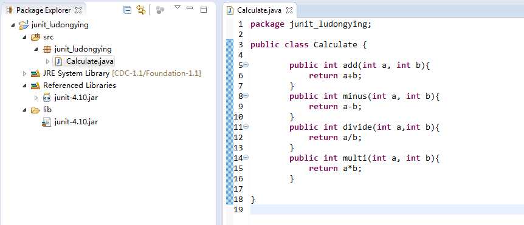Viewport: 524px width, 225px height.
Task: Click the add method signature line
Action: pyautogui.click(x=360, y=65)
